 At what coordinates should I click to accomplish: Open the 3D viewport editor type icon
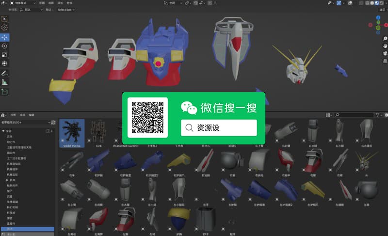(x=3, y=3)
